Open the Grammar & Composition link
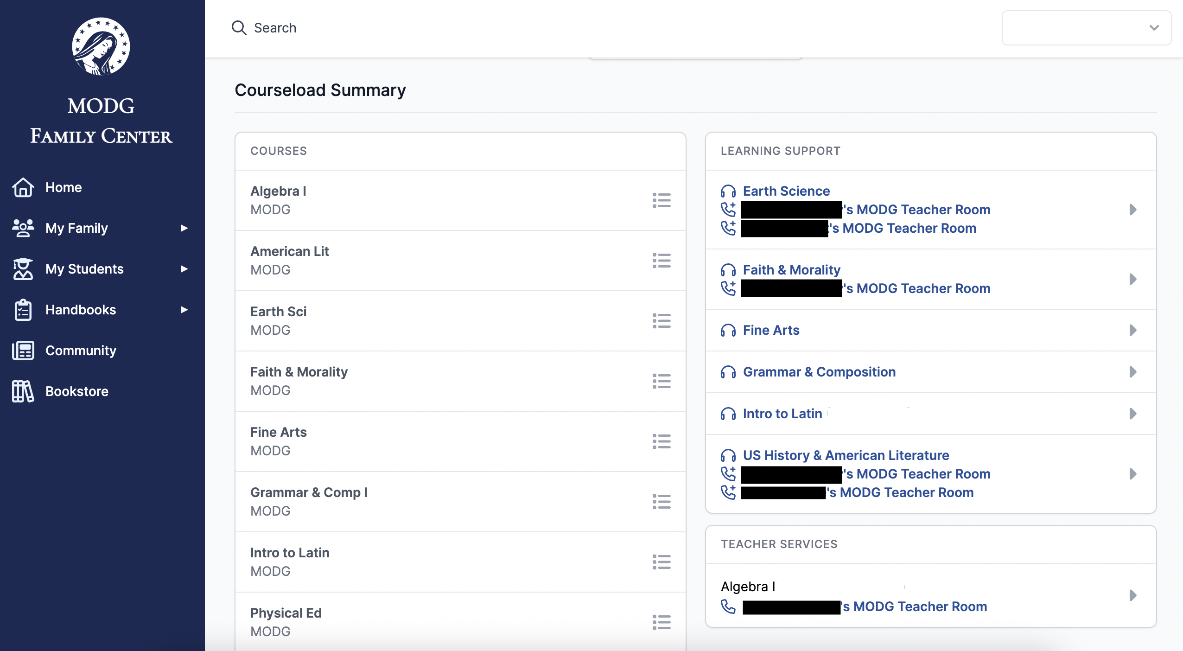This screenshot has height=651, width=1183. point(819,372)
